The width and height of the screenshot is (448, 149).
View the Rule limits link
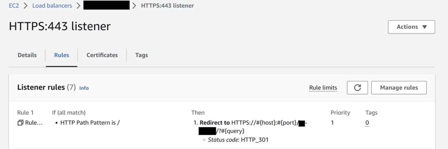[323, 88]
